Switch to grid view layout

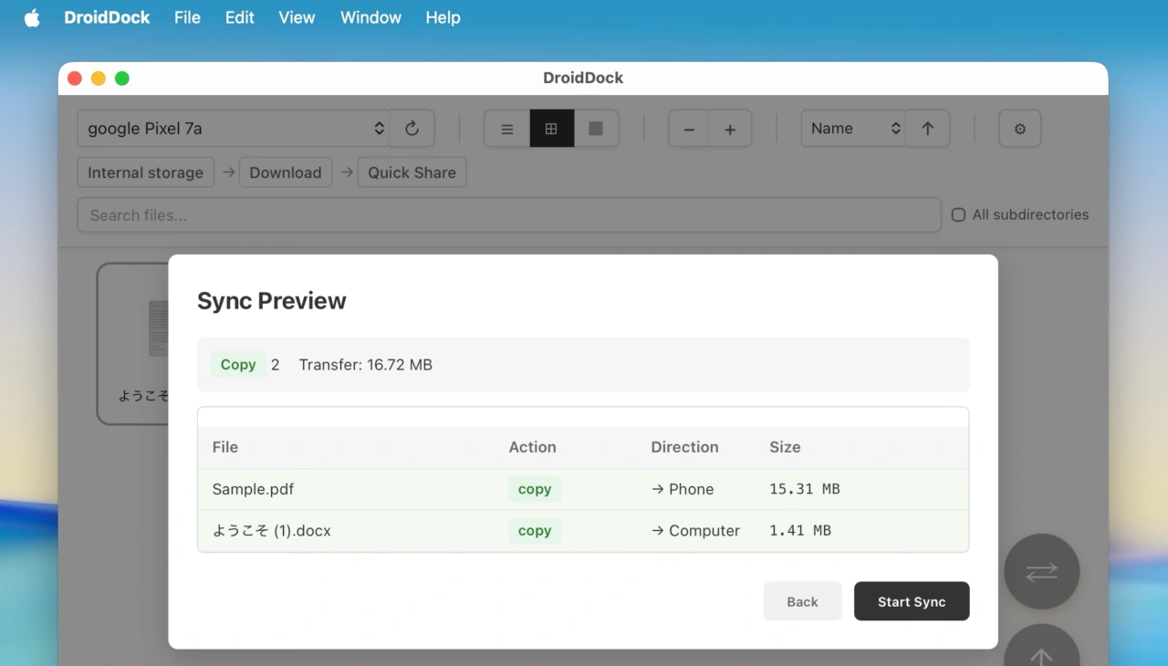pos(551,129)
